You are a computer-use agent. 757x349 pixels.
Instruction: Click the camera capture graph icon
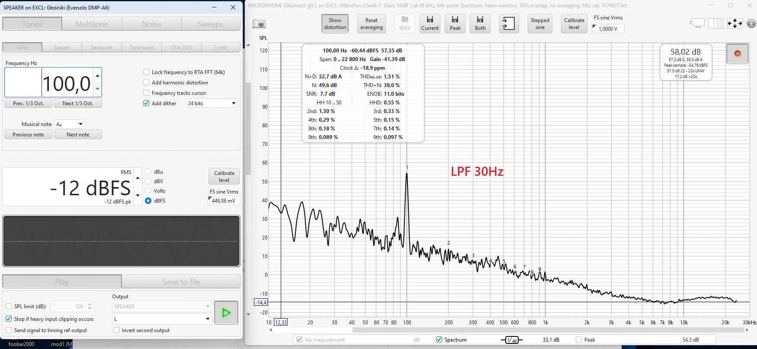(259, 24)
